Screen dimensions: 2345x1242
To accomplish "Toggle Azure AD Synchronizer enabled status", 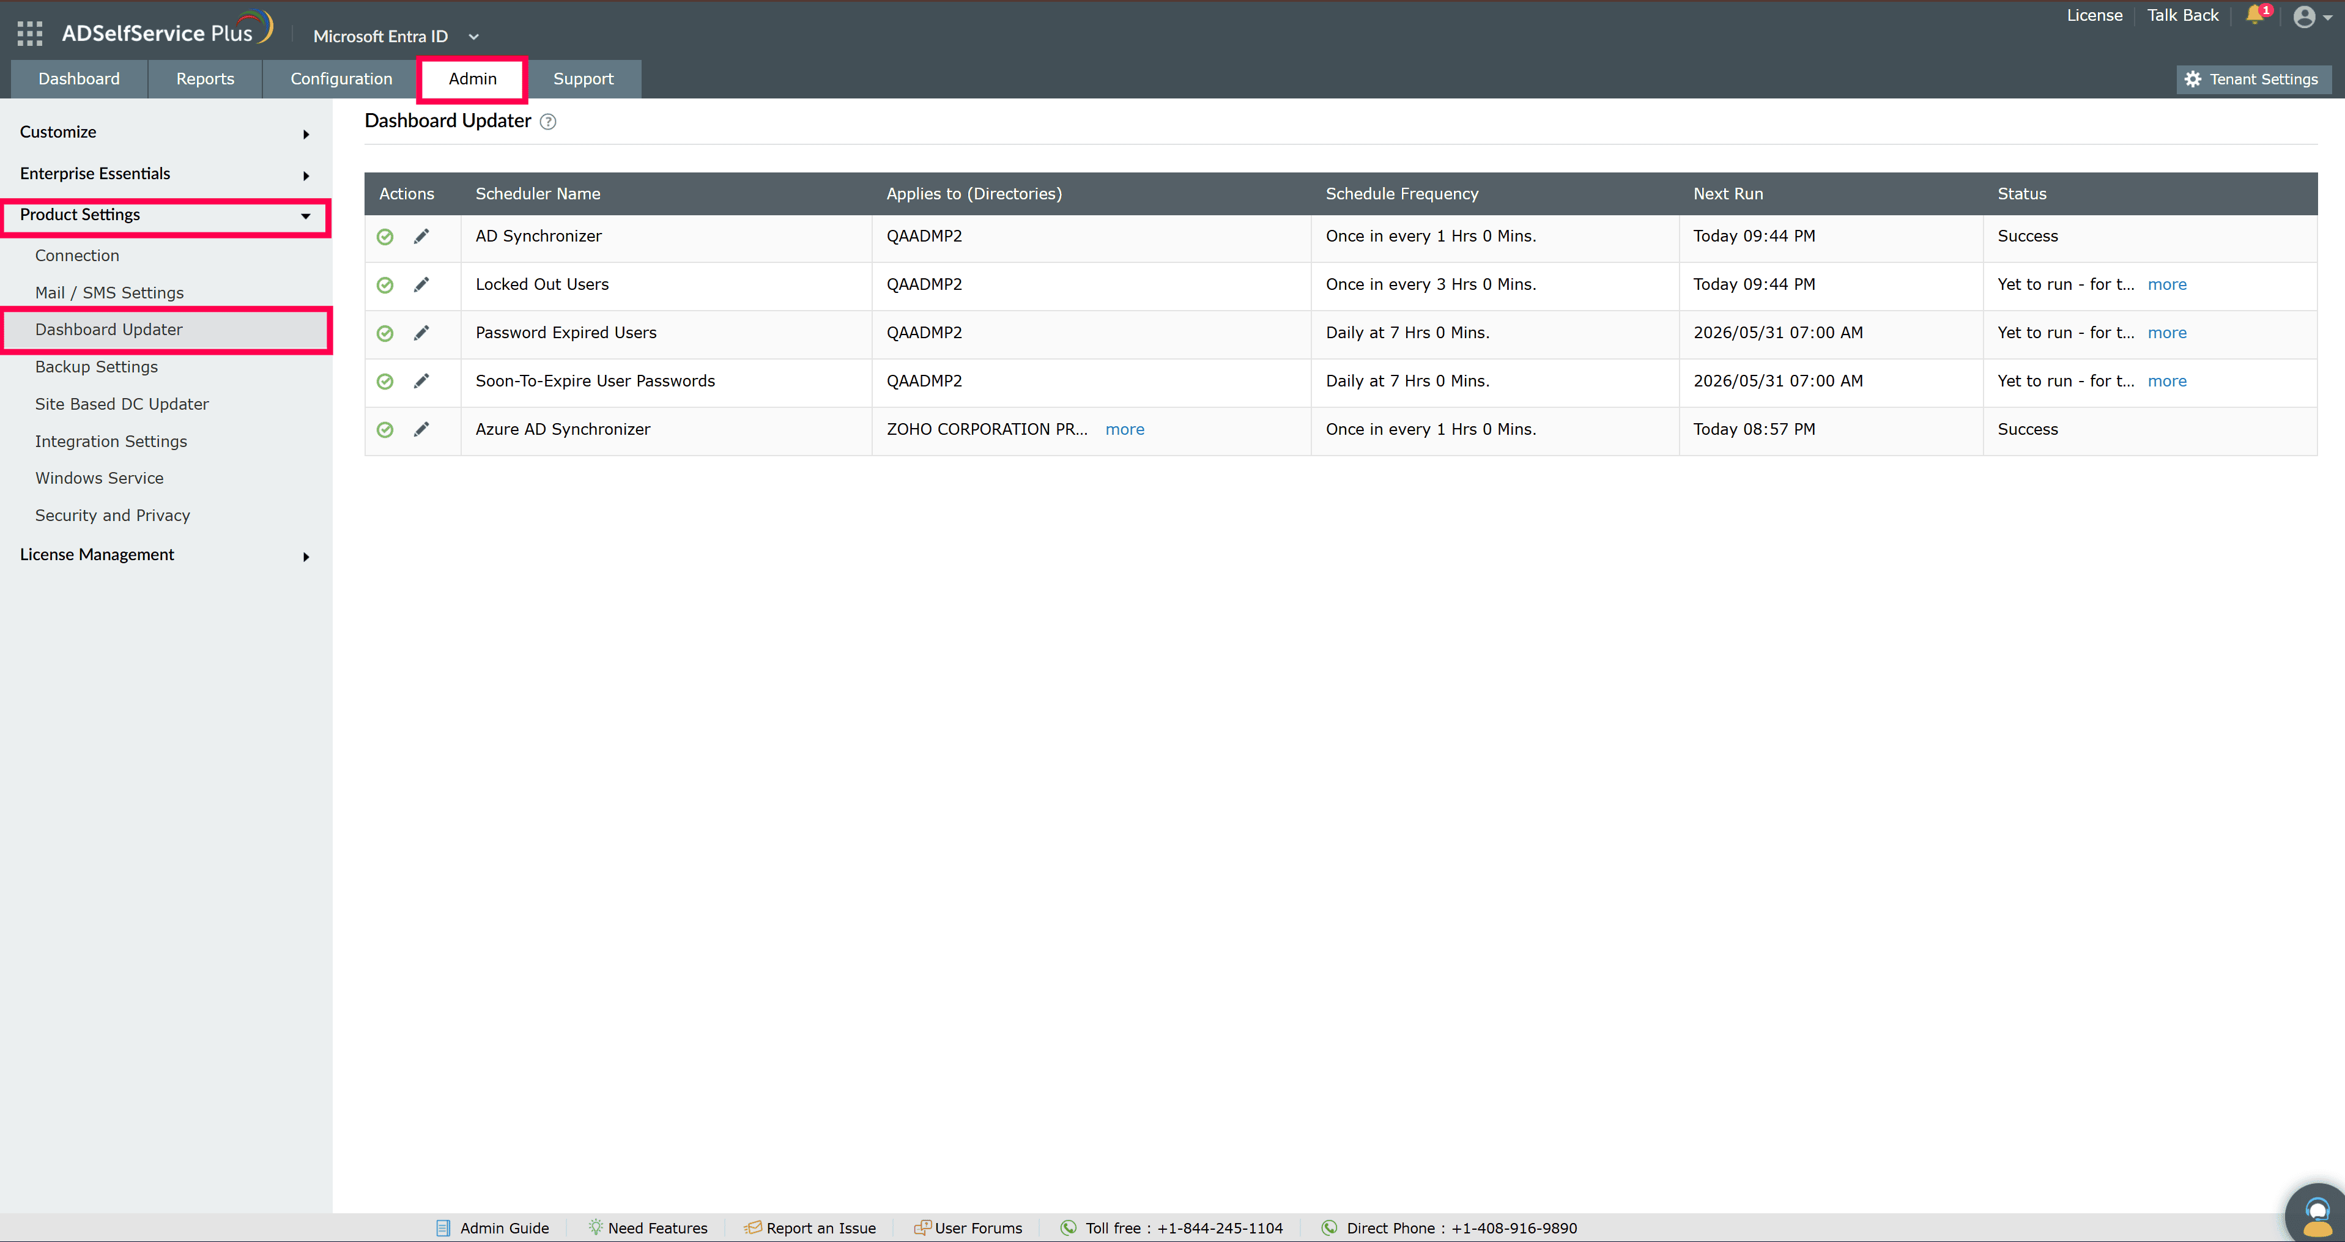I will (x=385, y=429).
